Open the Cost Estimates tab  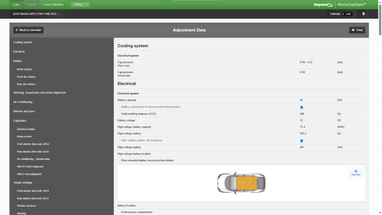[53, 4]
